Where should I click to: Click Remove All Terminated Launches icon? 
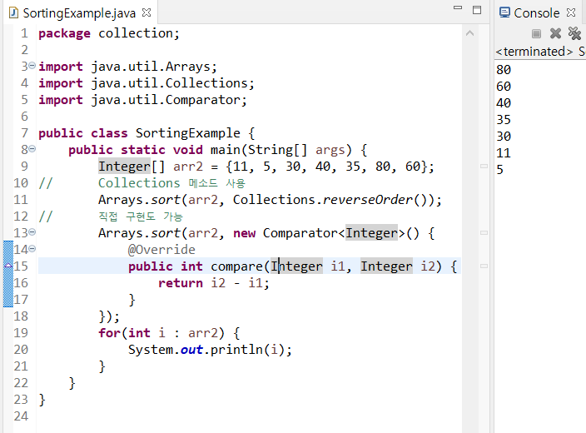(574, 33)
